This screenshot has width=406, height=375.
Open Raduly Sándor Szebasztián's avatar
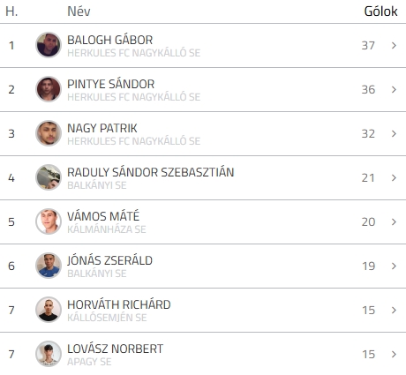click(x=49, y=177)
